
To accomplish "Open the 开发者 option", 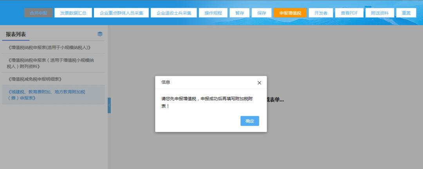I will [x=320, y=13].
